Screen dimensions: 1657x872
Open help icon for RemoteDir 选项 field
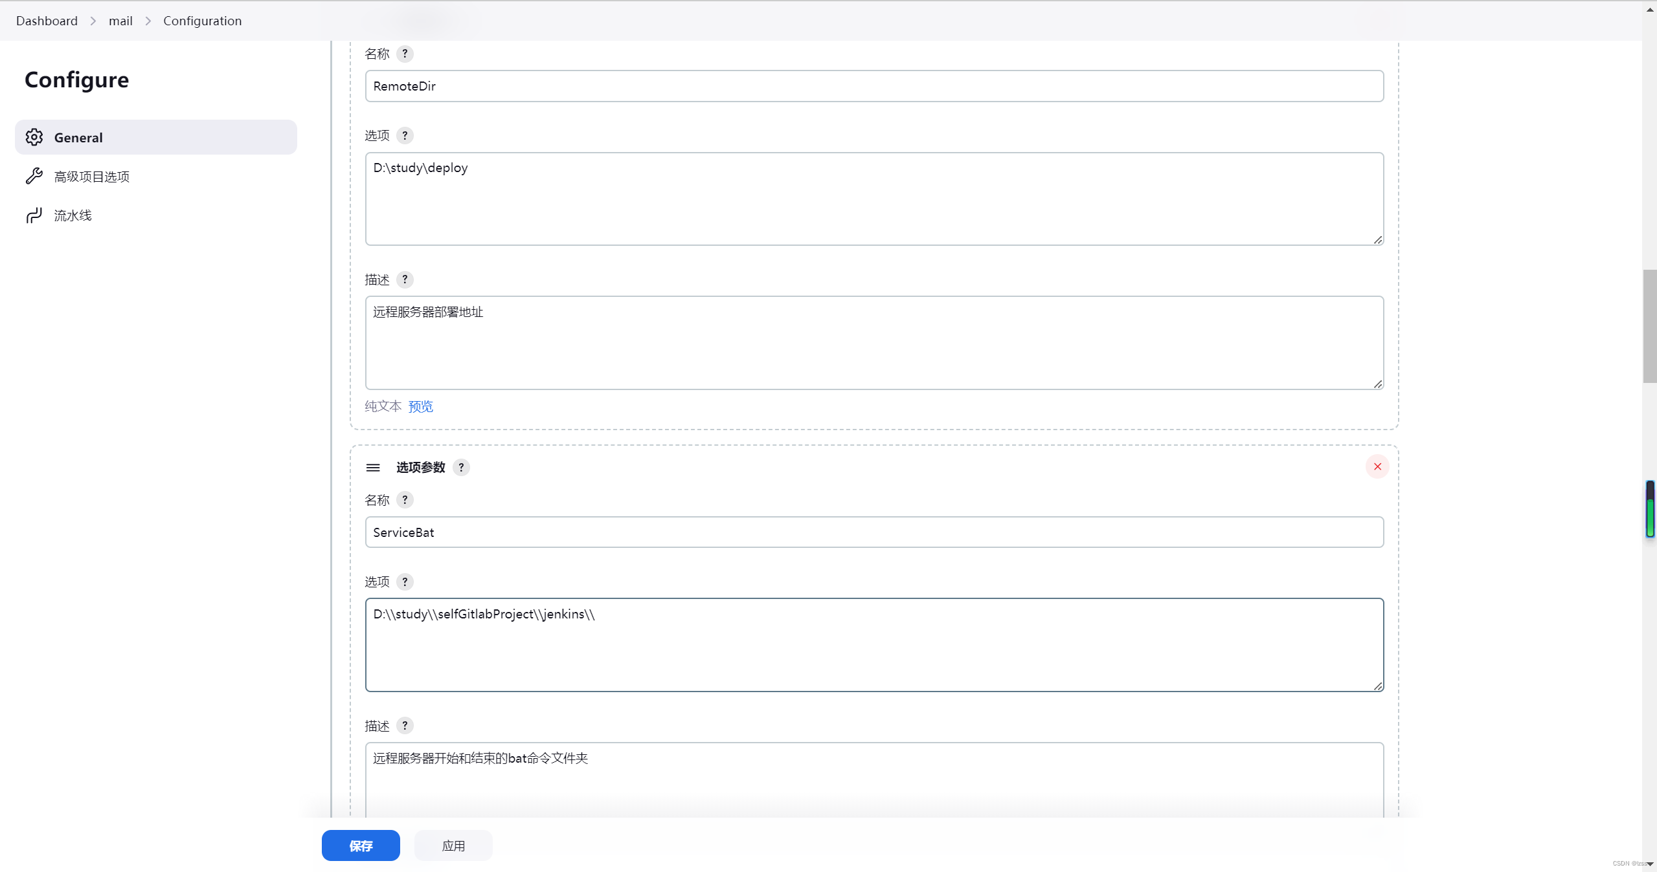tap(405, 135)
